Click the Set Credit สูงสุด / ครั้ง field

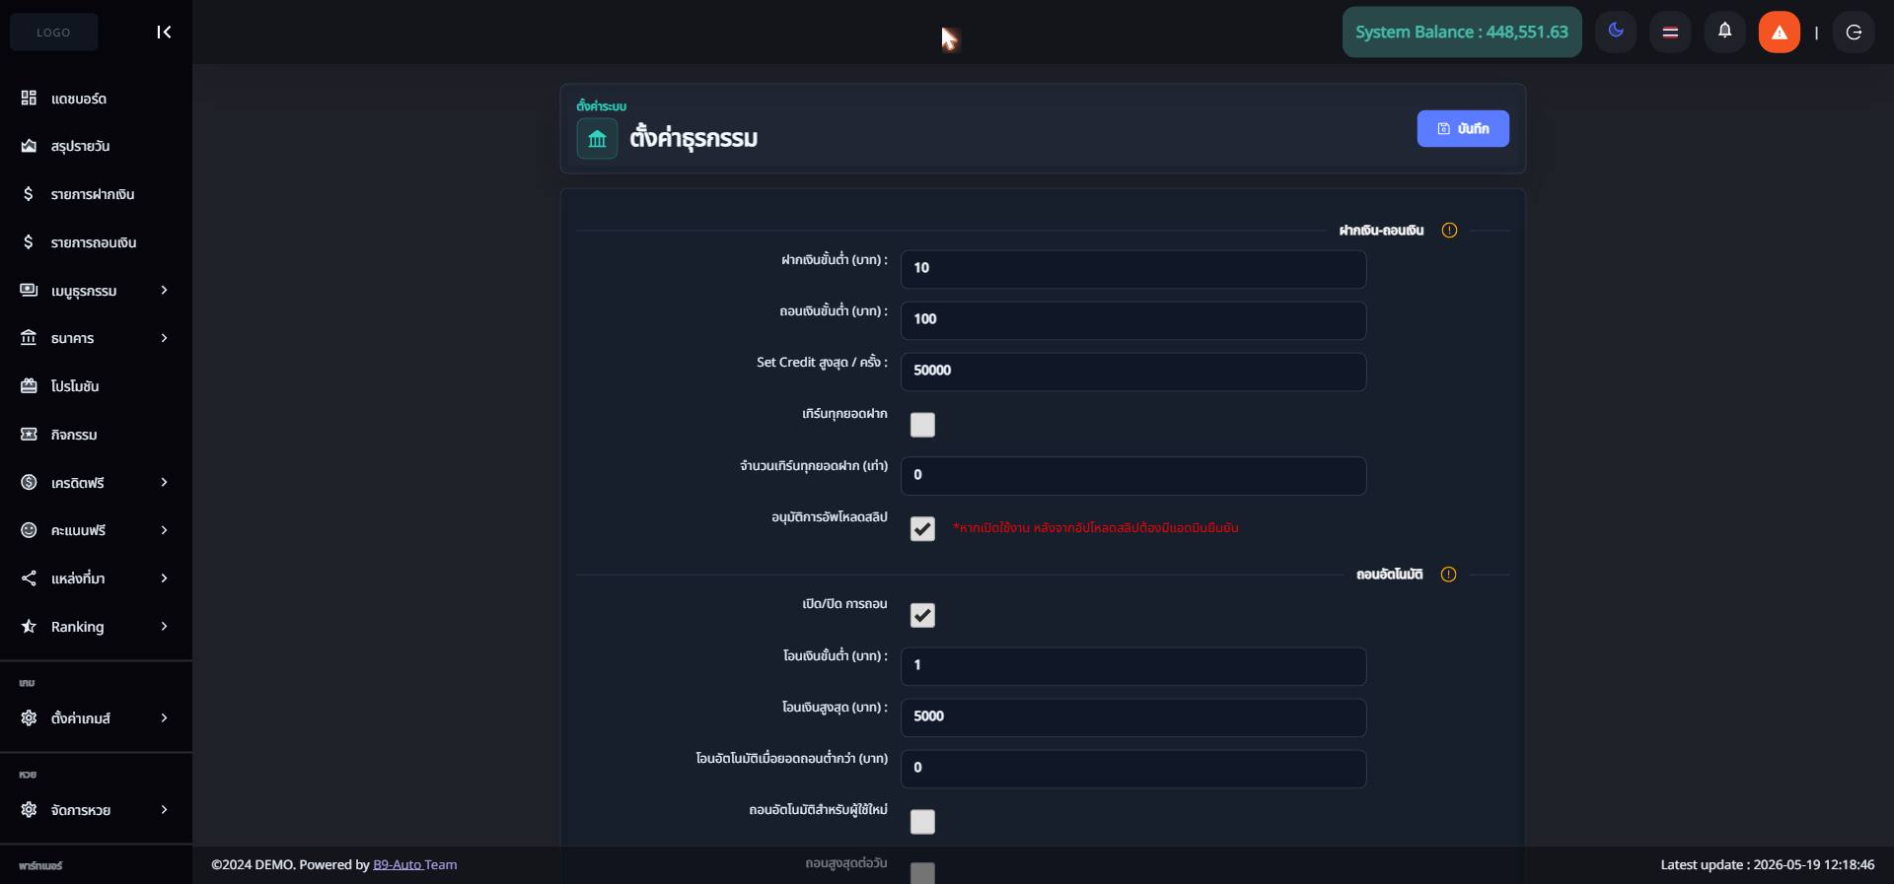(1133, 372)
